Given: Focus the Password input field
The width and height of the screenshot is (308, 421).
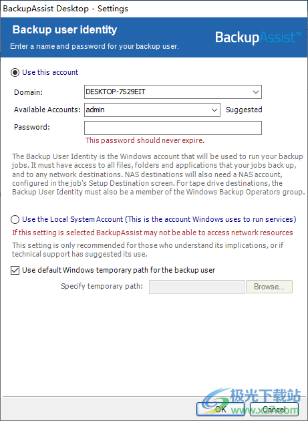Looking at the screenshot, I should 173,128.
